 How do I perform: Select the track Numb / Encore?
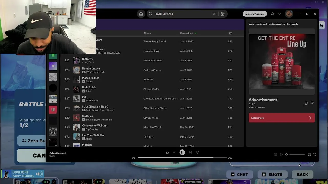91,68
